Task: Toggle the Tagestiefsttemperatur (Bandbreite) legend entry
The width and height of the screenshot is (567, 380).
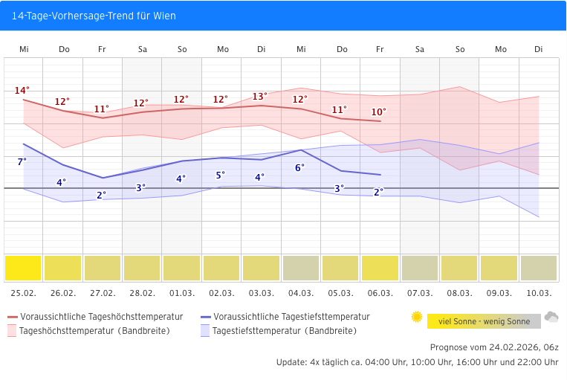Action: pos(284,331)
